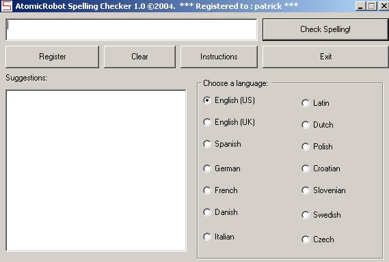Close the Spelling Checker window
Screen dimensions: 389x262
[x=384, y=6]
